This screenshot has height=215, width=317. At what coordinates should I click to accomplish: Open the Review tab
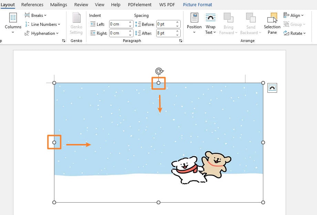coord(81,4)
